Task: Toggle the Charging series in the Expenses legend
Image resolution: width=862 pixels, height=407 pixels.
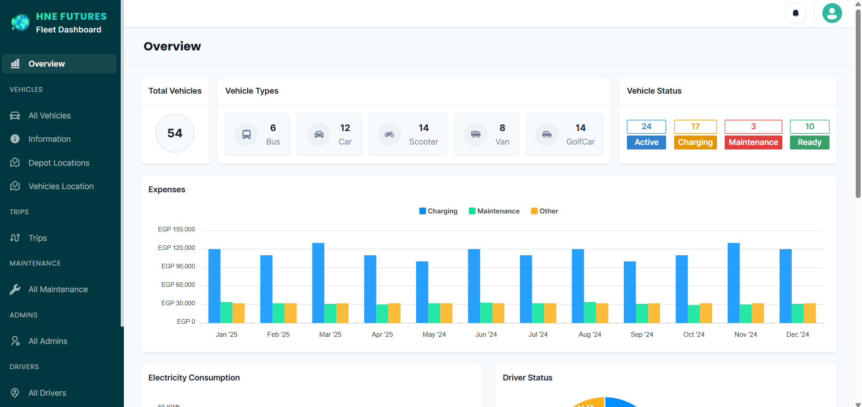Action: pos(438,211)
